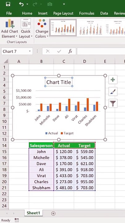125x223 pixels.
Task: Select row 22 header
Action: pyautogui.click(x=4, y=194)
